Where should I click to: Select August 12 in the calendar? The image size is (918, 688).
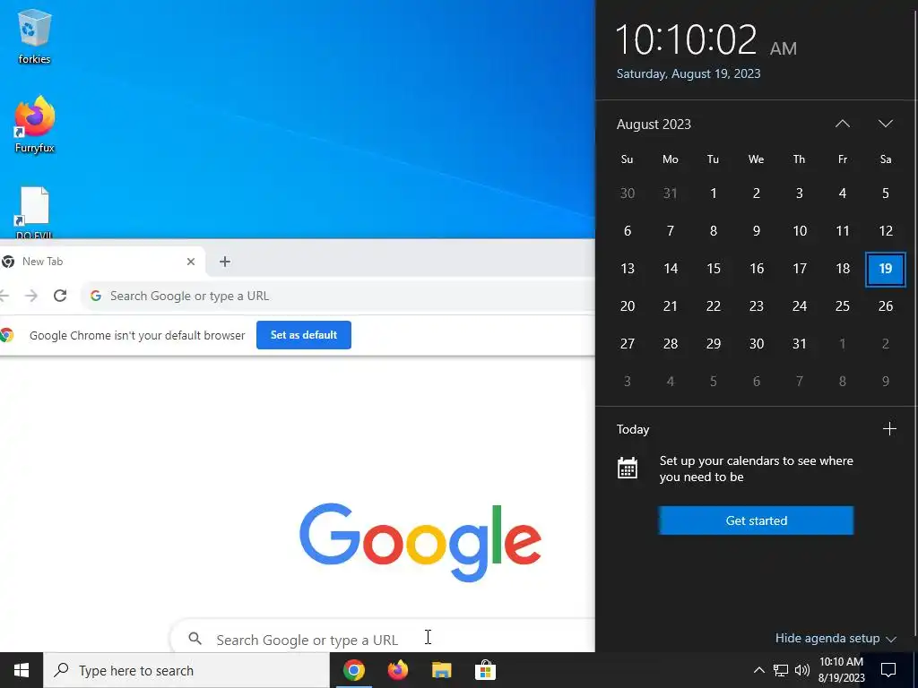click(x=886, y=231)
